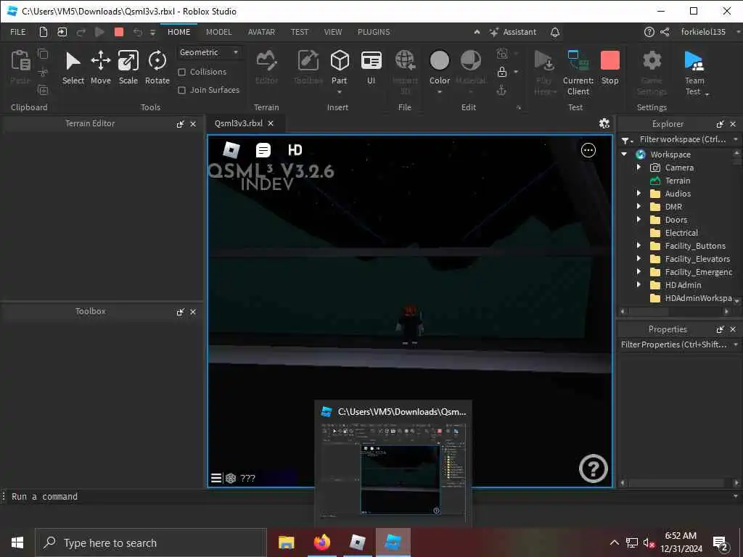Close the Explorer panel
Image resolution: width=743 pixels, height=557 pixels.
tap(733, 124)
